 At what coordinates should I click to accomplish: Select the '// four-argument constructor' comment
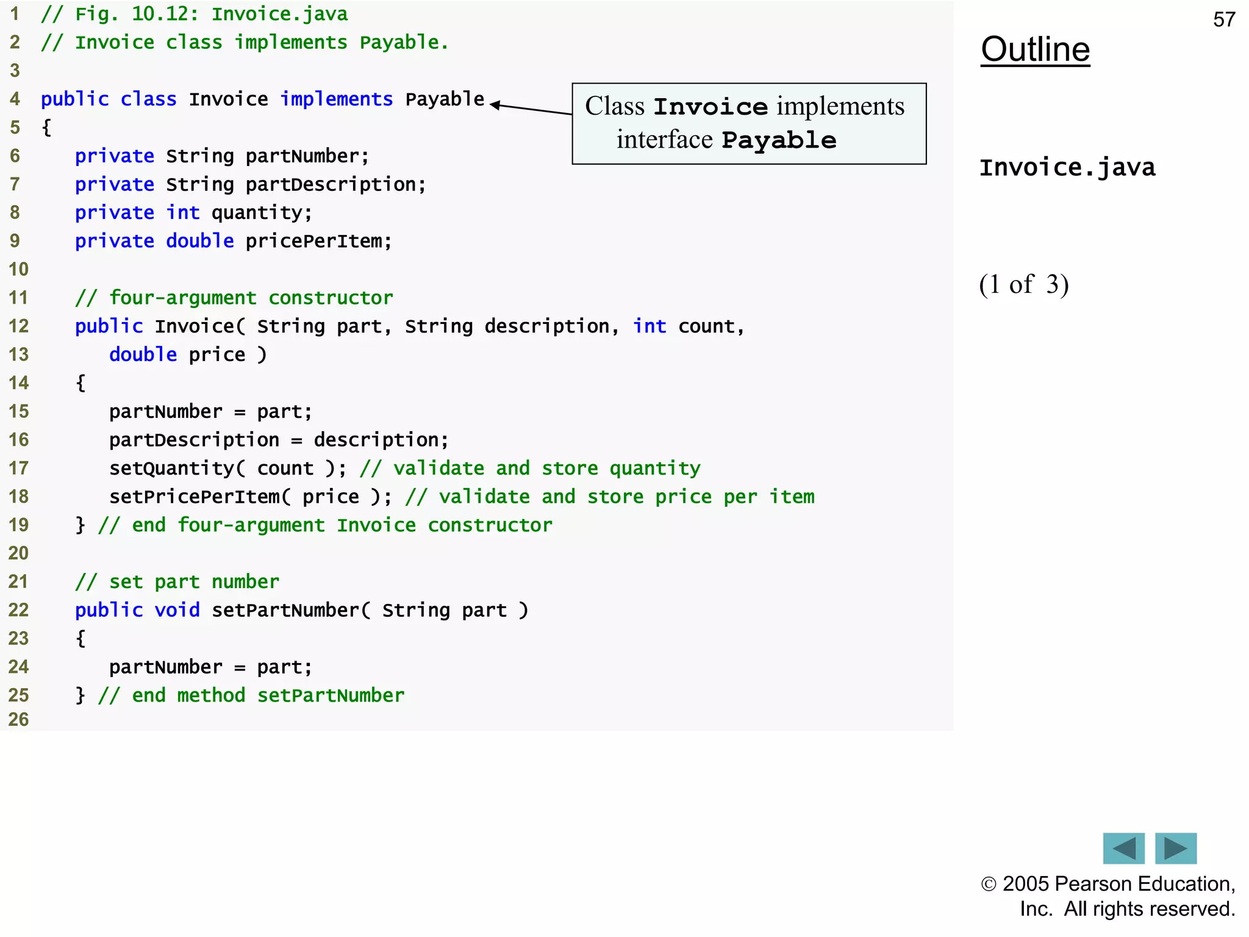234,298
